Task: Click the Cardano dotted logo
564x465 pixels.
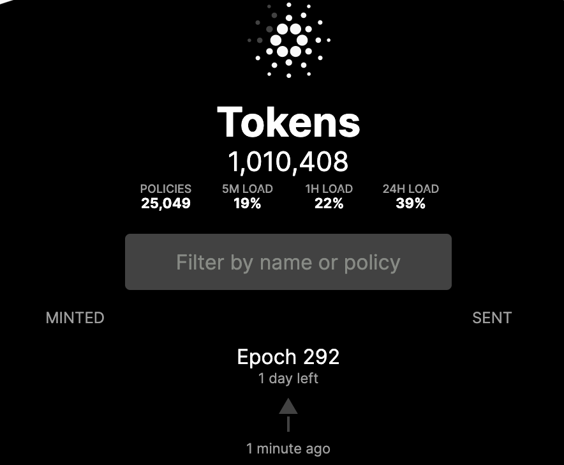Action: (x=288, y=40)
